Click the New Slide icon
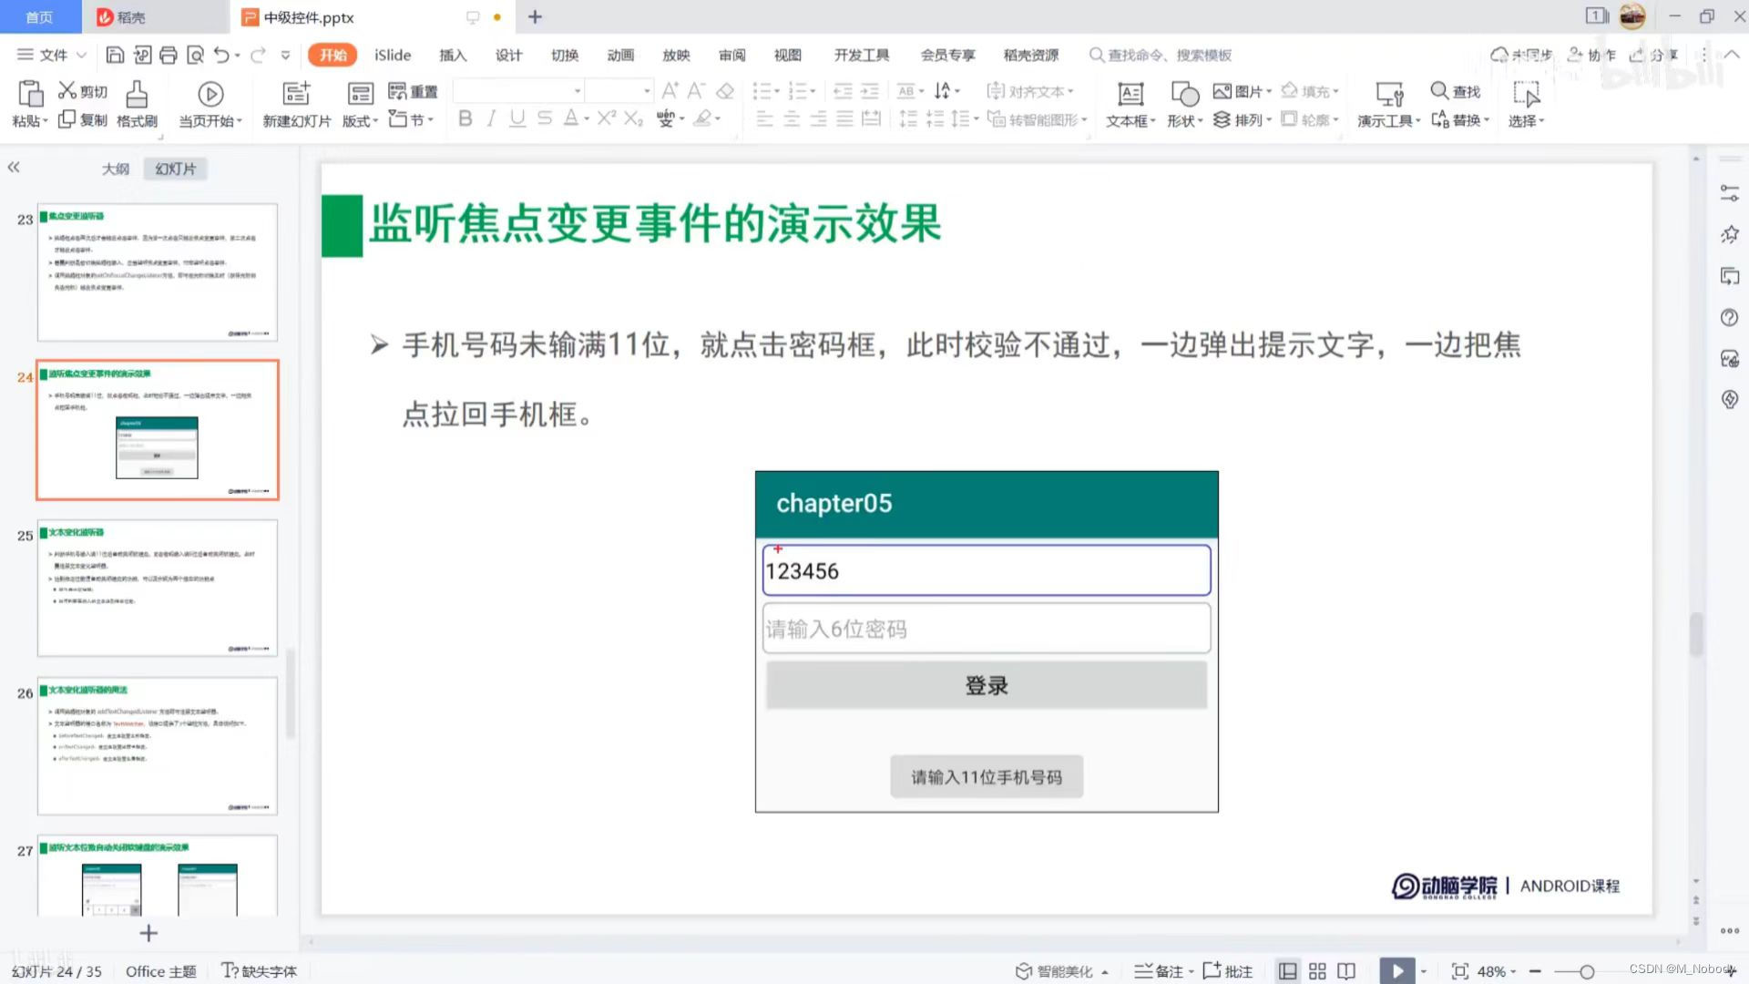Viewport: 1749px width, 984px height. coord(296,94)
